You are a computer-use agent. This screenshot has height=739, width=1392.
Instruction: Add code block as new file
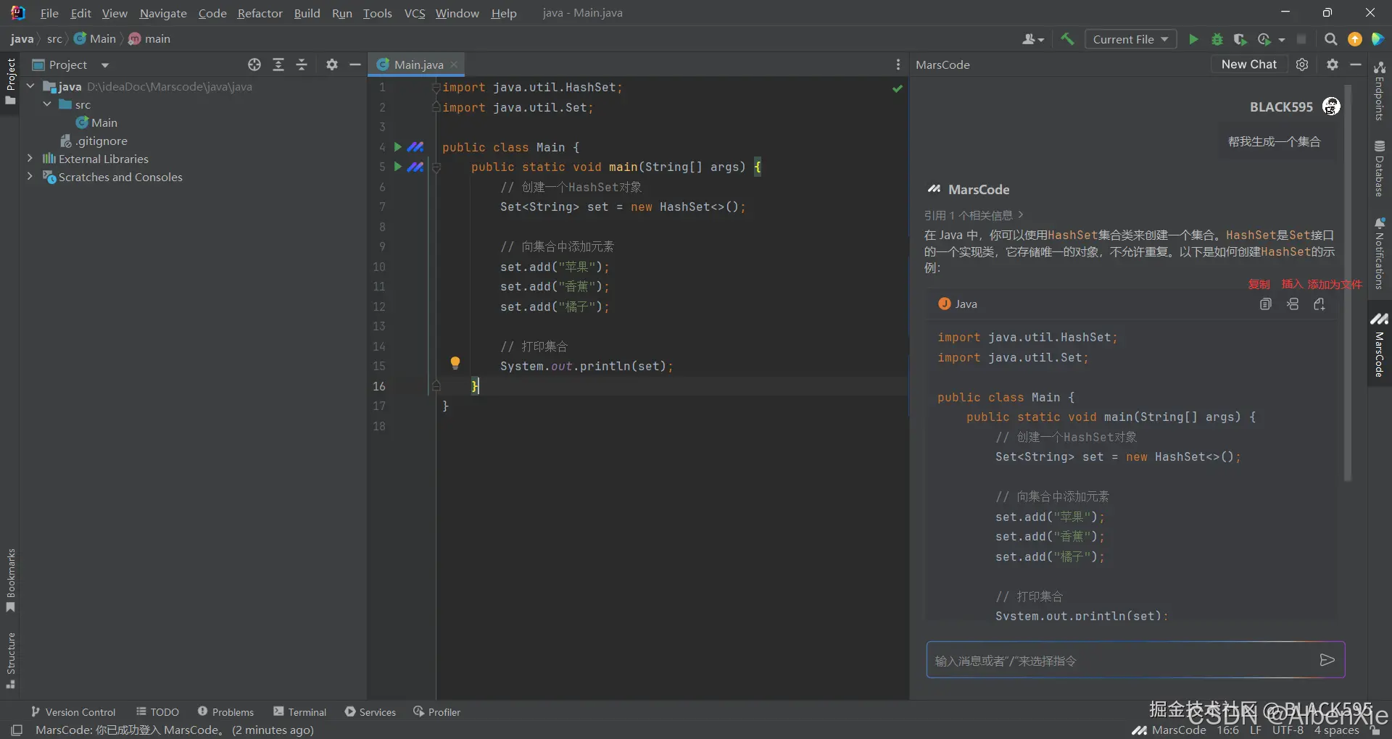[1319, 304]
